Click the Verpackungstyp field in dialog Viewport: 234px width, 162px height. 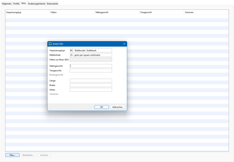coord(91,50)
